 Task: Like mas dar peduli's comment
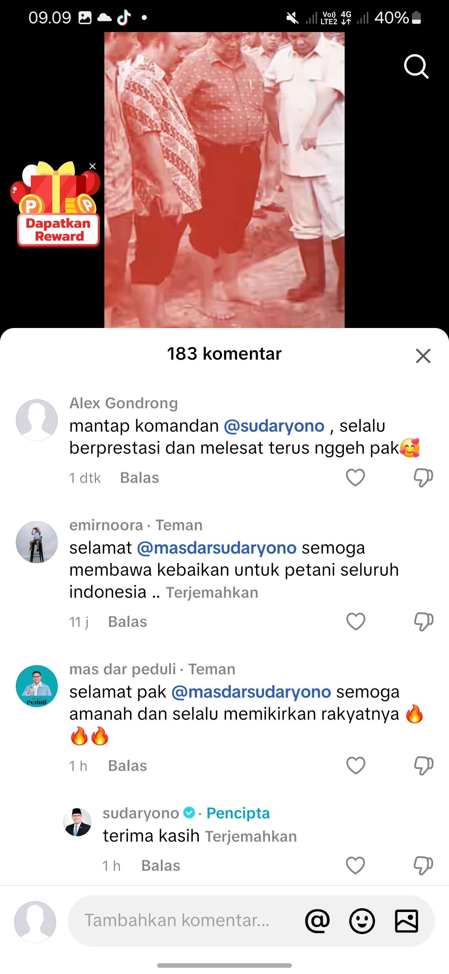pyautogui.click(x=355, y=765)
